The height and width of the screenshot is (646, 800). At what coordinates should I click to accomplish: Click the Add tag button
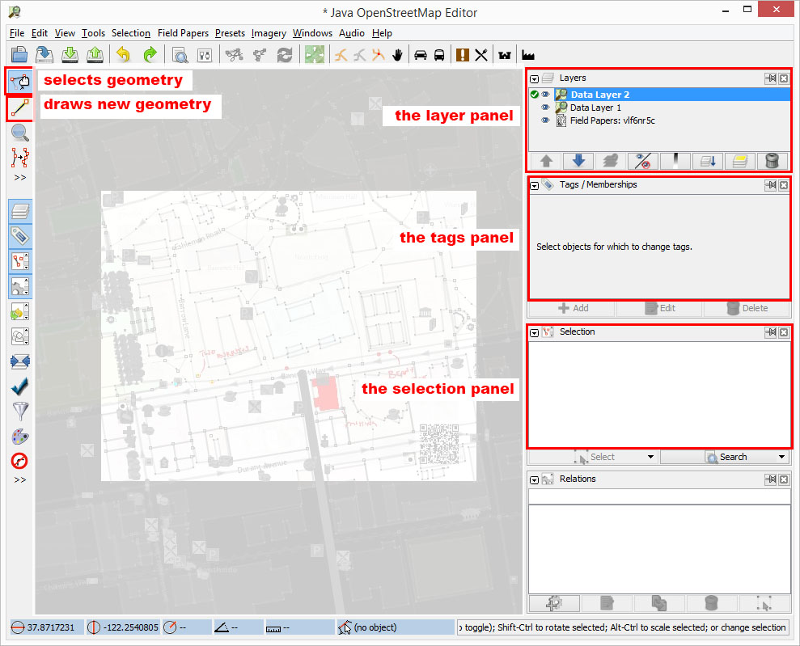click(572, 308)
